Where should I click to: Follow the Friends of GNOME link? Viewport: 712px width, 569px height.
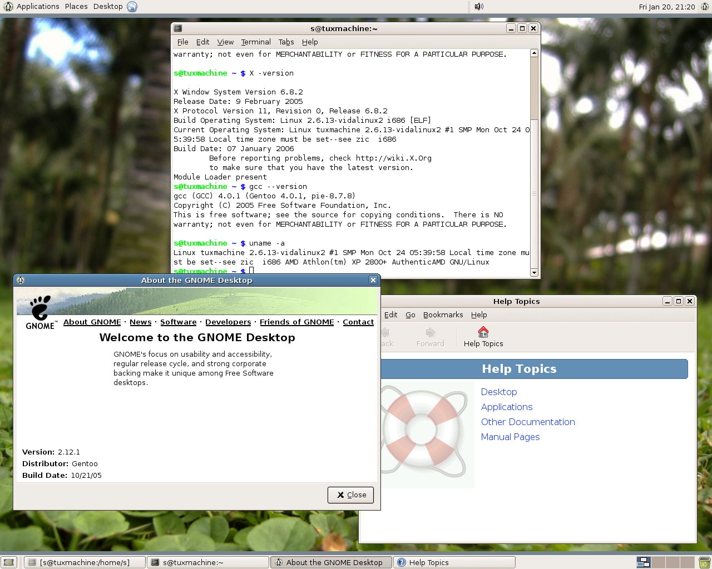(297, 322)
